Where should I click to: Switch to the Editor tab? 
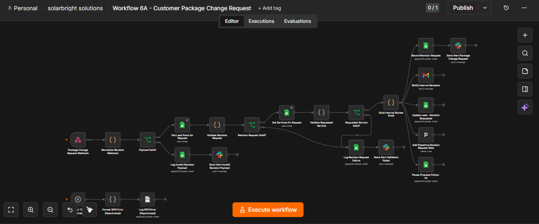[232, 21]
